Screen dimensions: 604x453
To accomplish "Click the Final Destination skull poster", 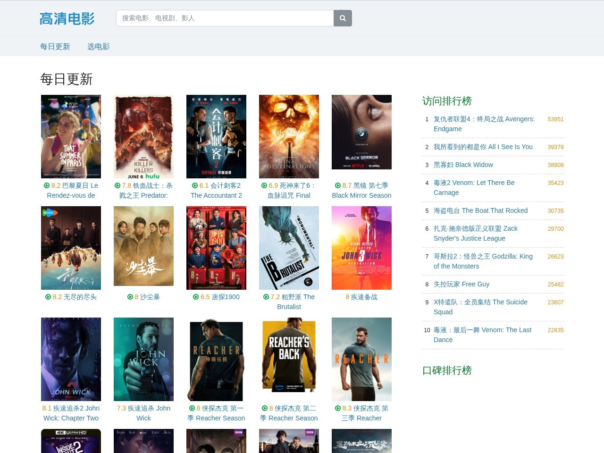I will pyautogui.click(x=289, y=136).
